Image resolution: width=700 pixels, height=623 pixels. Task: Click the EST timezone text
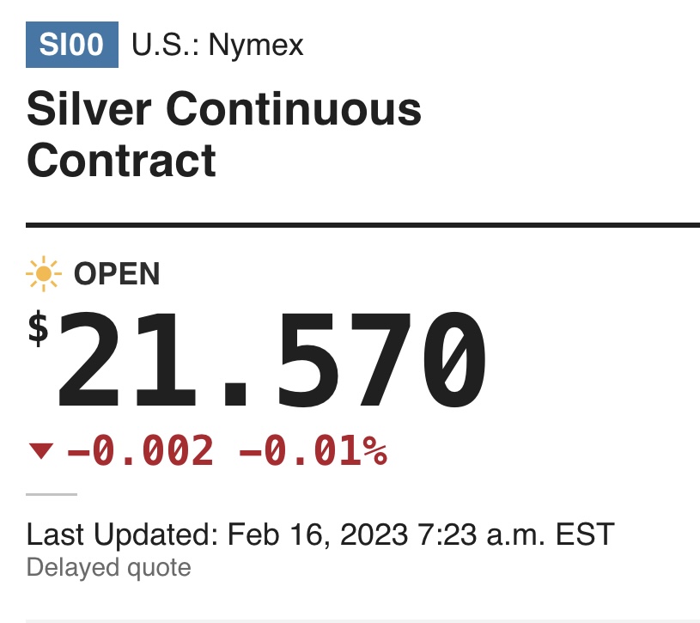(585, 534)
